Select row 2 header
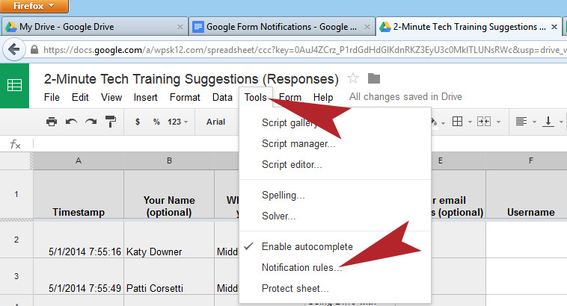 click(16, 240)
